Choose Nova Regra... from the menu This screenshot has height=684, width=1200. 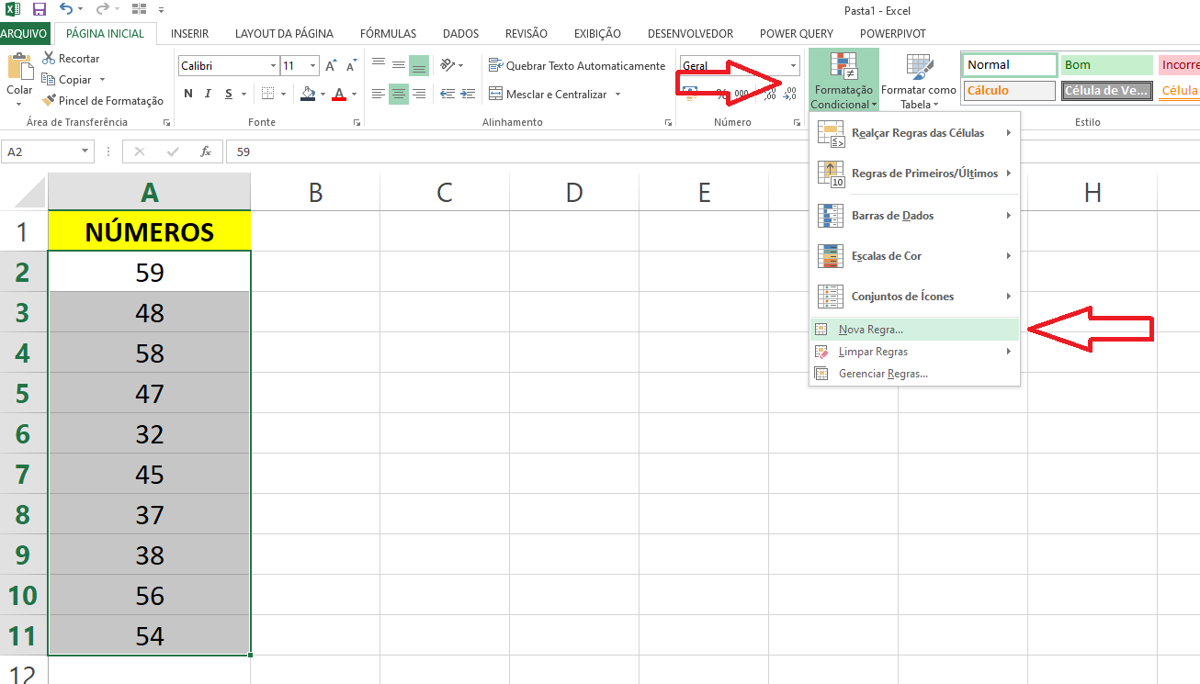914,330
